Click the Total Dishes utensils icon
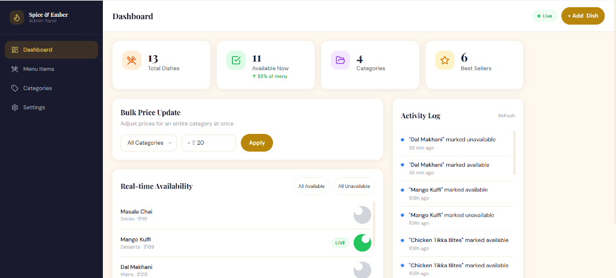The width and height of the screenshot is (616, 278). pos(132,61)
